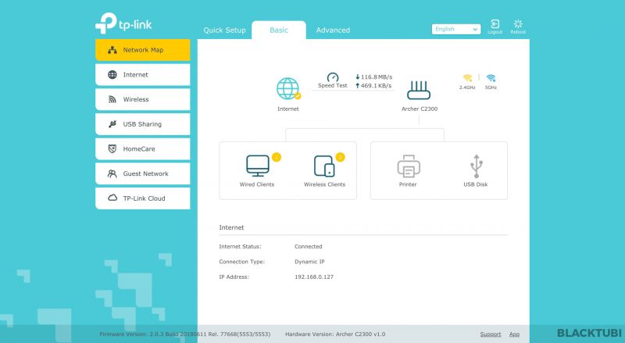Screen dimensions: 625x343
Task: Open HomeCare in sidebar
Action: (143, 148)
